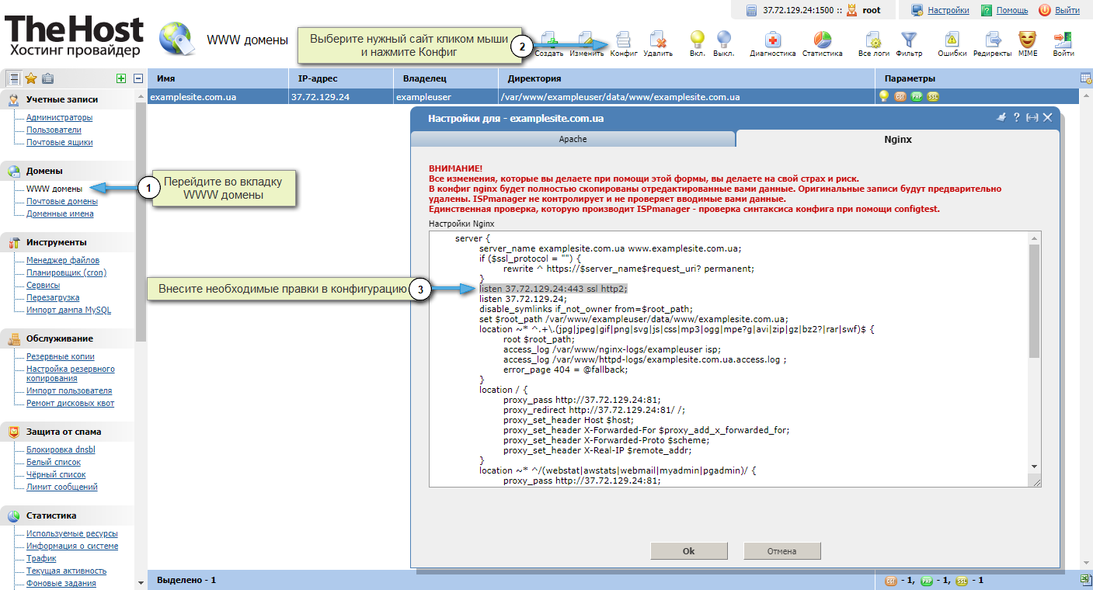The image size is (1093, 590).
Task: Disable domain with Выкл. lightbulb icon
Action: pos(723,43)
